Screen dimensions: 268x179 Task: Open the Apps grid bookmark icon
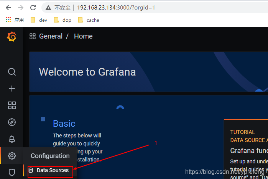click(8, 20)
